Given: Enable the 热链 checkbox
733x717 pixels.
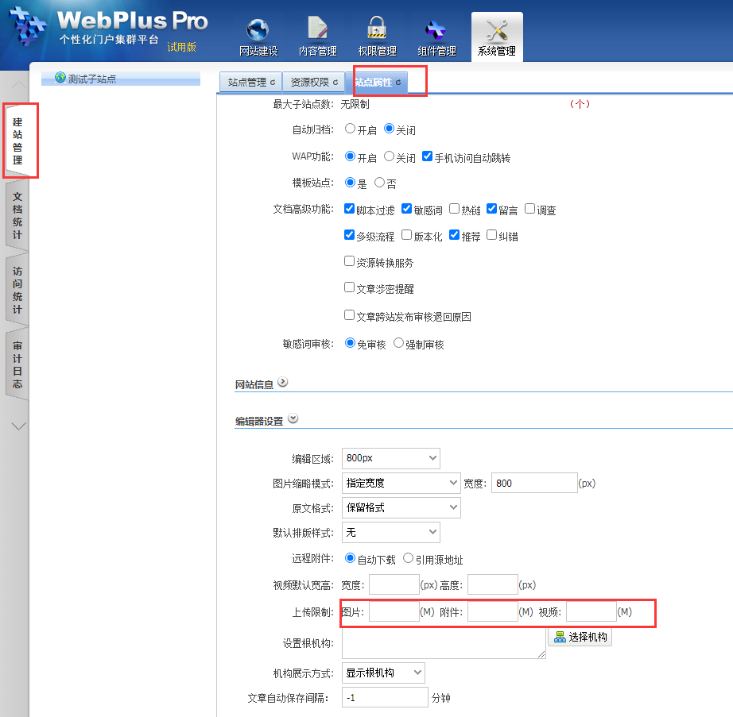Looking at the screenshot, I should pos(454,209).
